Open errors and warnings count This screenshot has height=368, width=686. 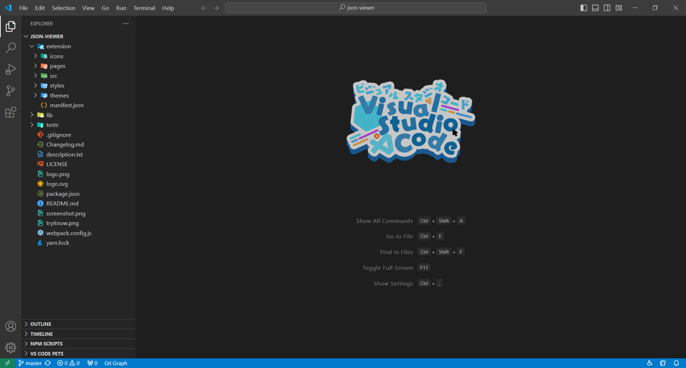tap(68, 363)
